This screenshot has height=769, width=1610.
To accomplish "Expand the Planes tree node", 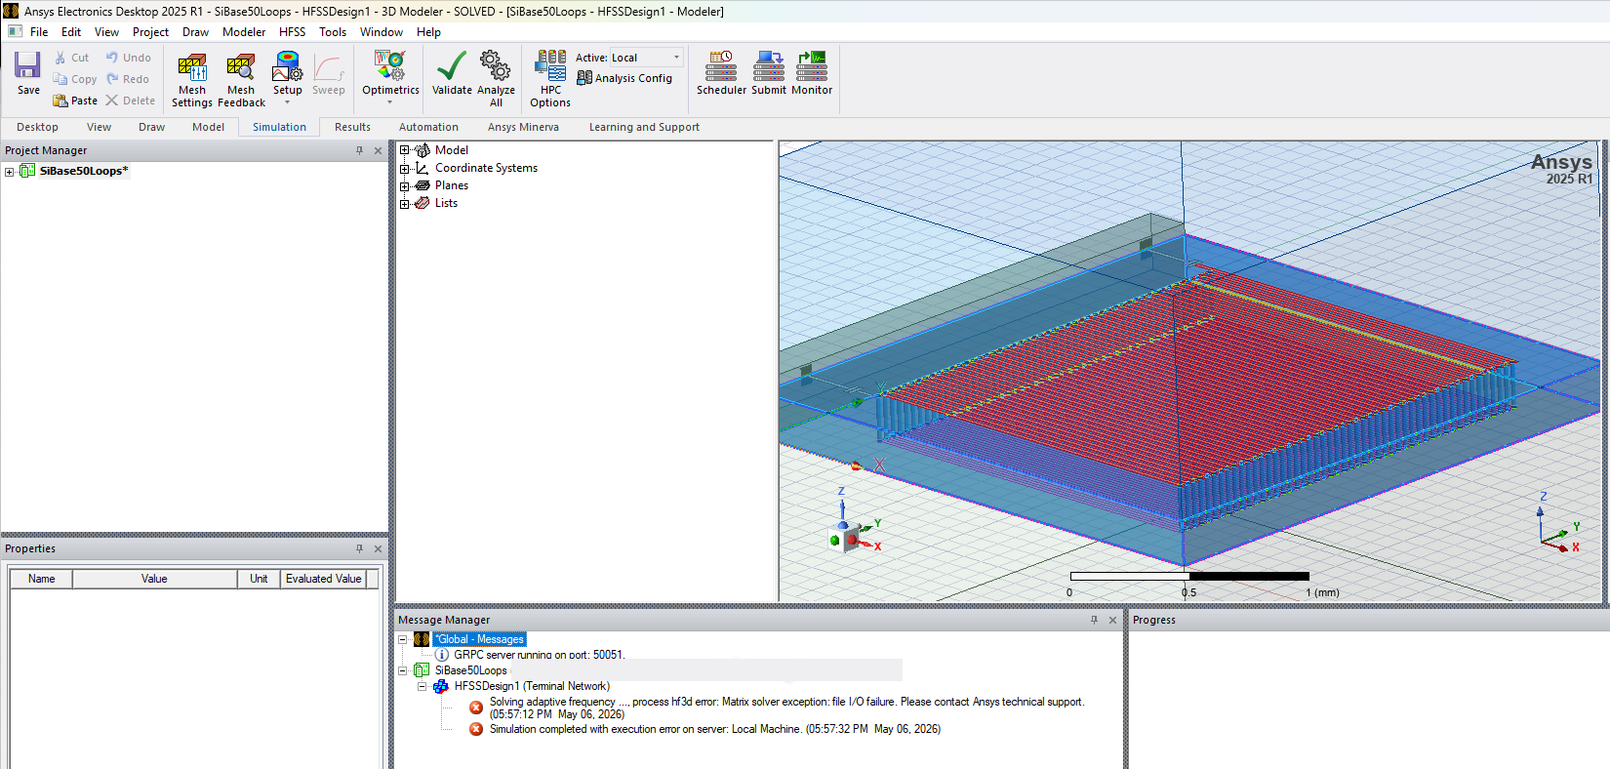I will tap(404, 186).
